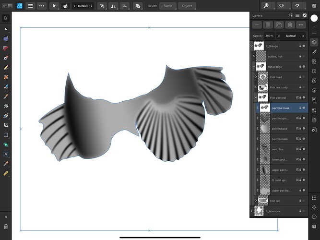Open the Arrange order options
This screenshot has width=320, height=240.
[x=102, y=6]
